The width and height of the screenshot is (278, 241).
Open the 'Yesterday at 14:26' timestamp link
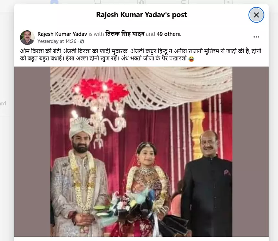point(57,41)
